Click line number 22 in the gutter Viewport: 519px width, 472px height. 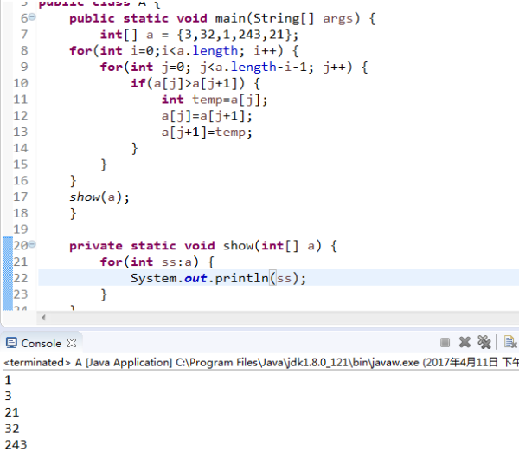(x=21, y=278)
